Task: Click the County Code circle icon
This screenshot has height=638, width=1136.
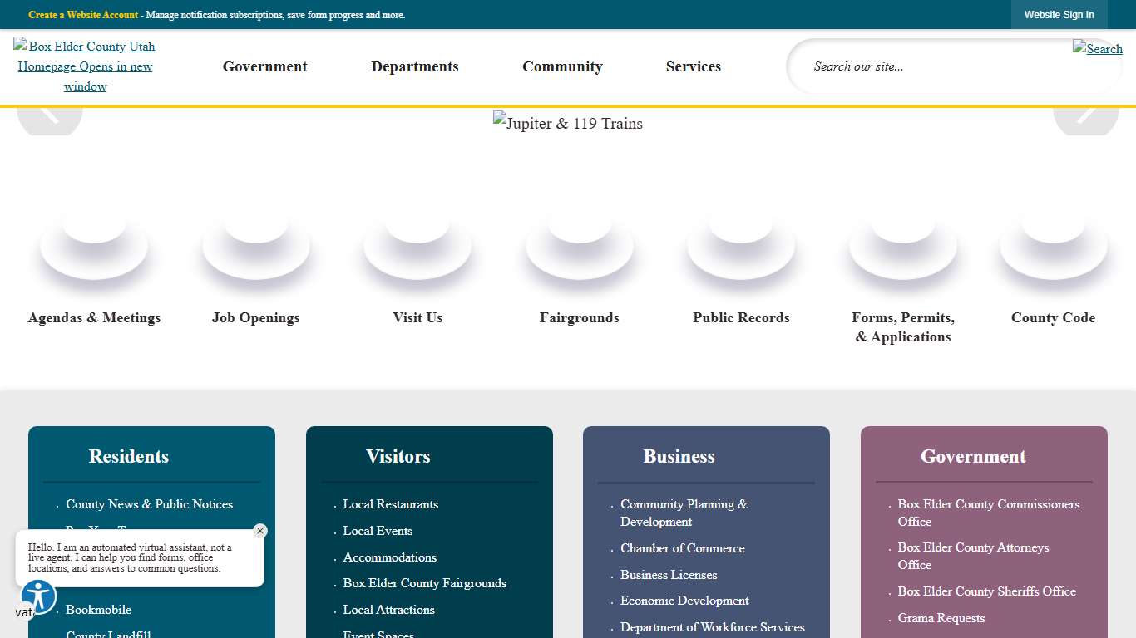Action: 1053,247
